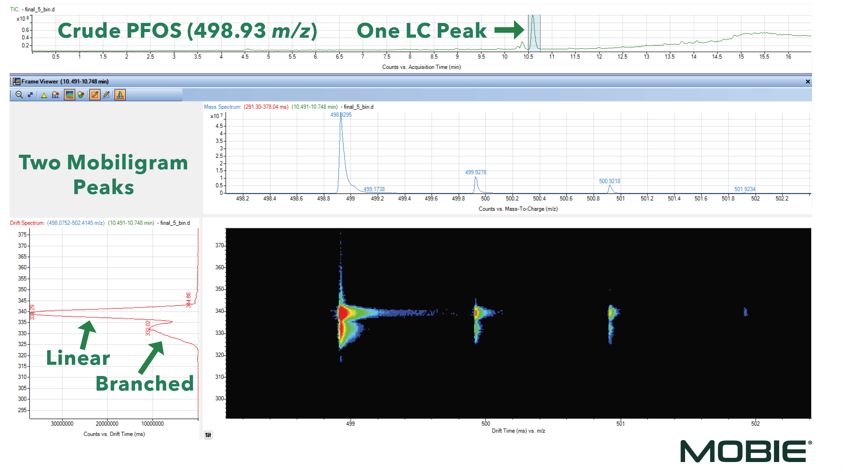
Task: Toggle the rectangular selection pencil tool
Action: [94, 95]
